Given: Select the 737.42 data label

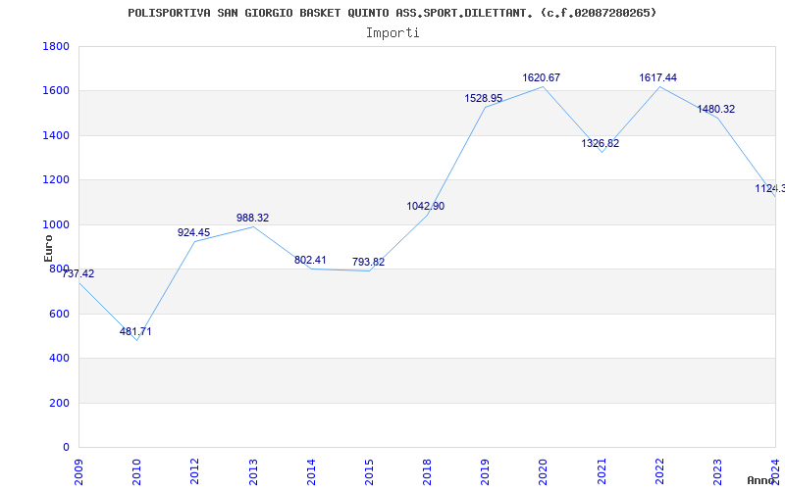Looking at the screenshot, I should [78, 273].
